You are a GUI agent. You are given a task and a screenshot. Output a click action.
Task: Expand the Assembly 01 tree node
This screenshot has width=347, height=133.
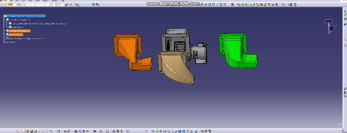point(4,20)
